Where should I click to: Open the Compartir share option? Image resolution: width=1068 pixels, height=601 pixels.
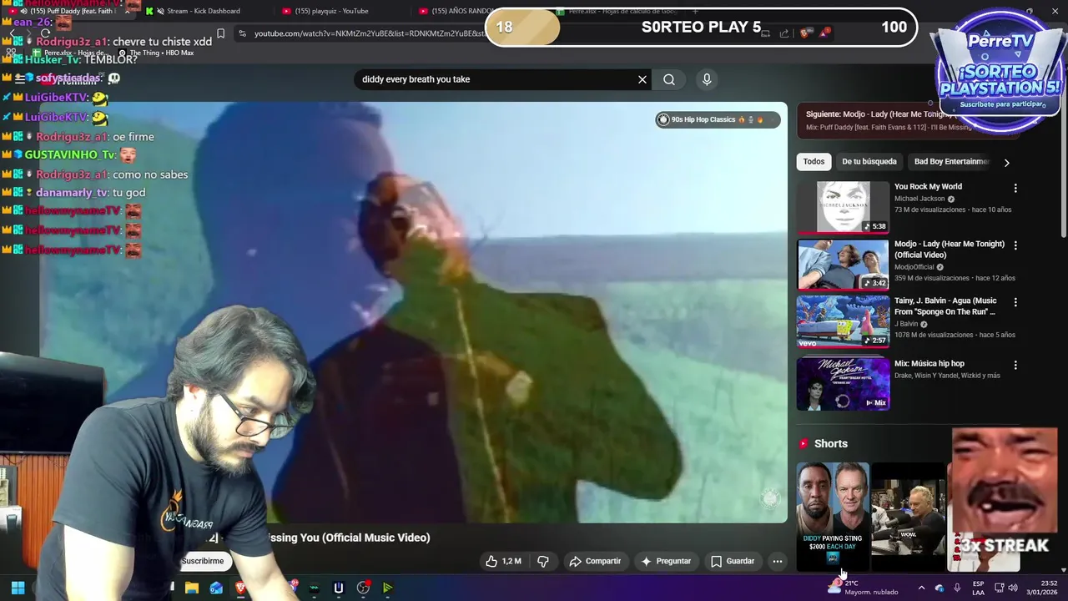[595, 561]
